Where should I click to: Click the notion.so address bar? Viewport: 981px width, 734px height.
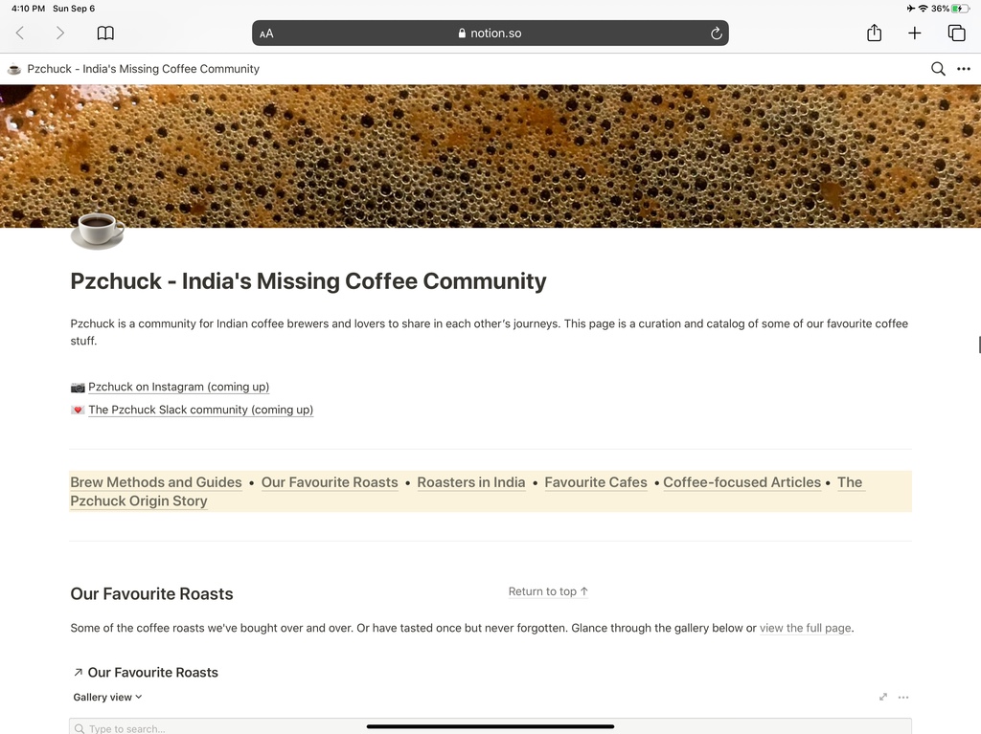[490, 33]
